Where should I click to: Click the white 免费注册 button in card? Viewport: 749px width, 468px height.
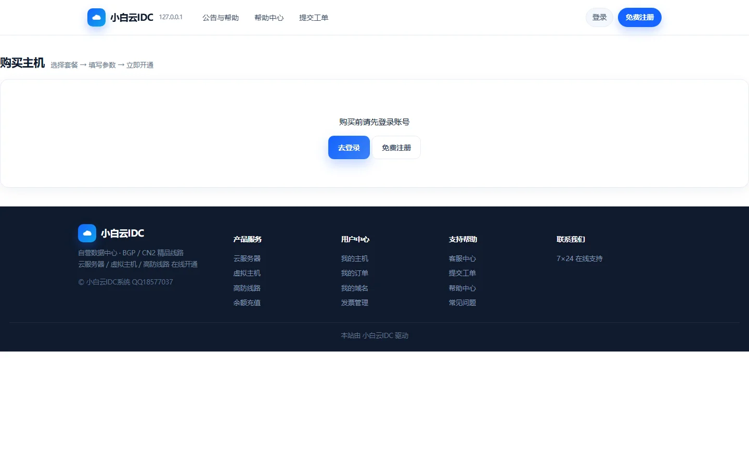pyautogui.click(x=396, y=148)
